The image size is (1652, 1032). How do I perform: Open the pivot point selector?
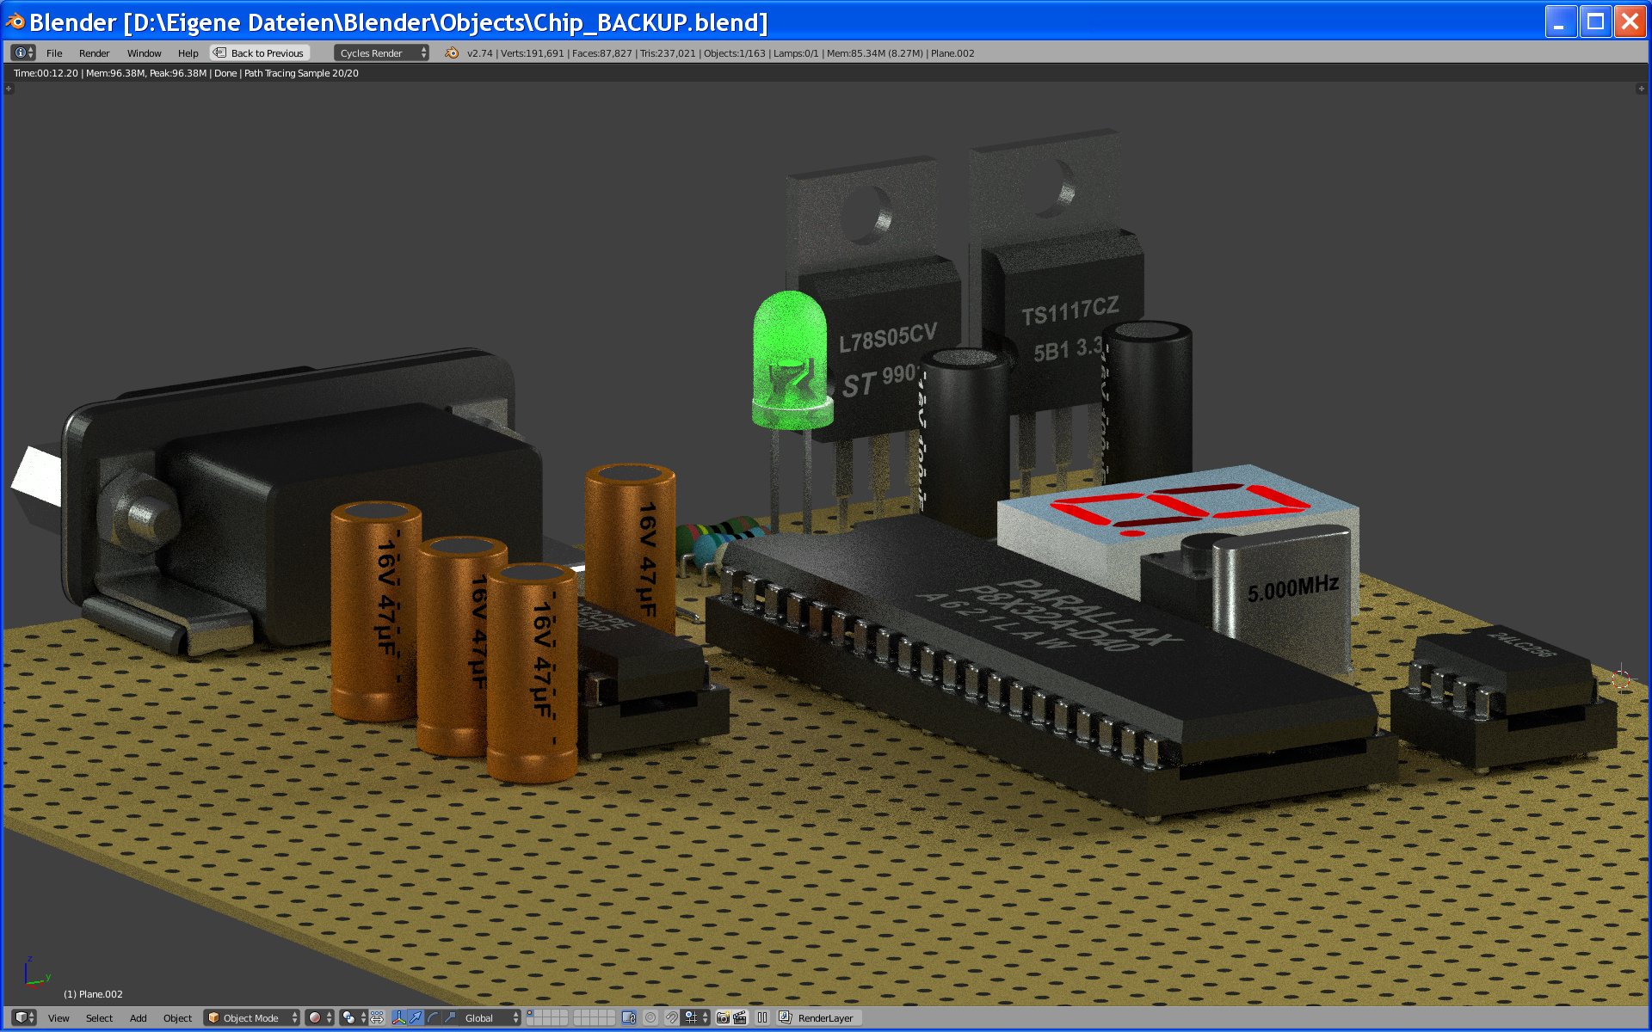353,1017
